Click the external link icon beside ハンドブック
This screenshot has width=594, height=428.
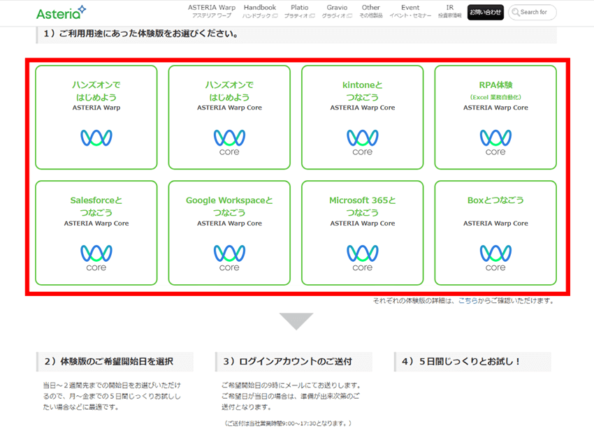click(275, 16)
